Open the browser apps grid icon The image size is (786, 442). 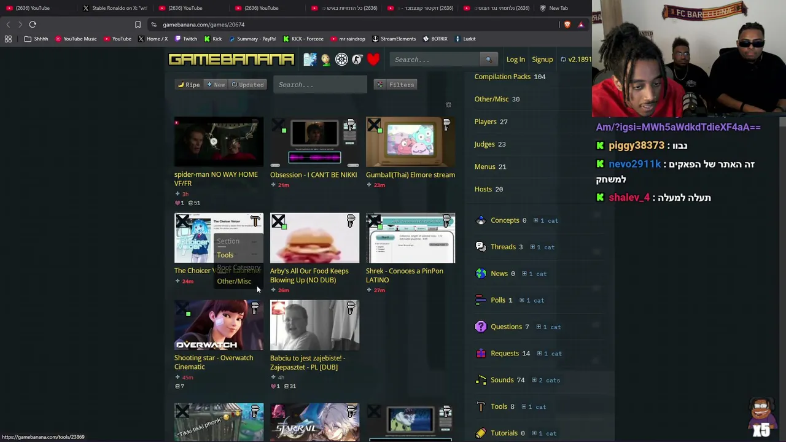tap(8, 39)
